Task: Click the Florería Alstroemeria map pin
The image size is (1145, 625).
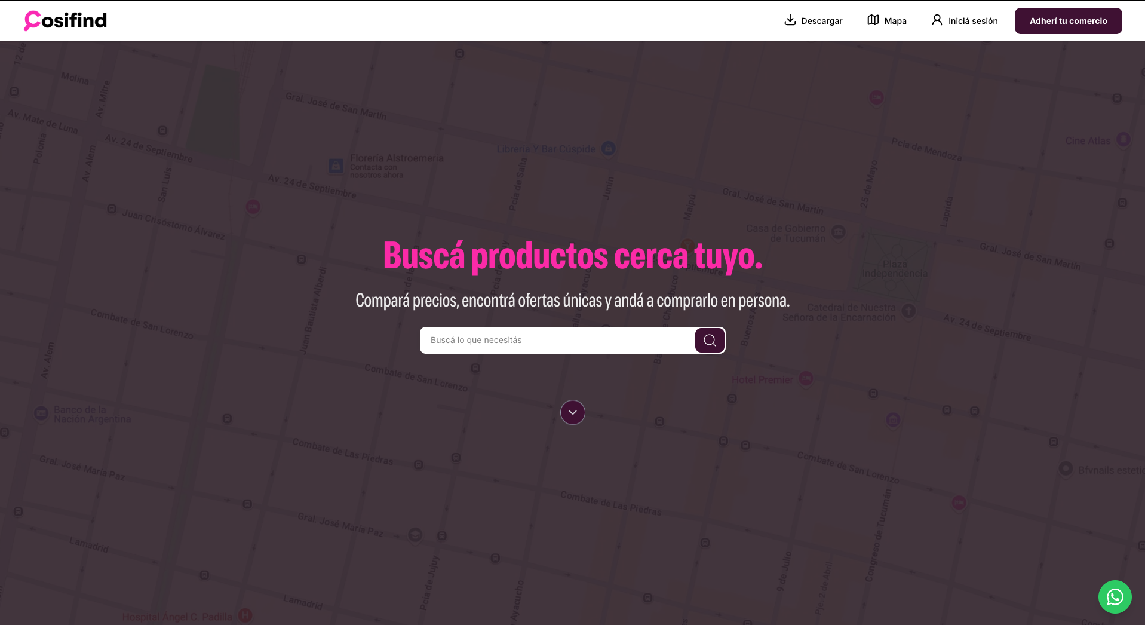Action: [x=334, y=165]
